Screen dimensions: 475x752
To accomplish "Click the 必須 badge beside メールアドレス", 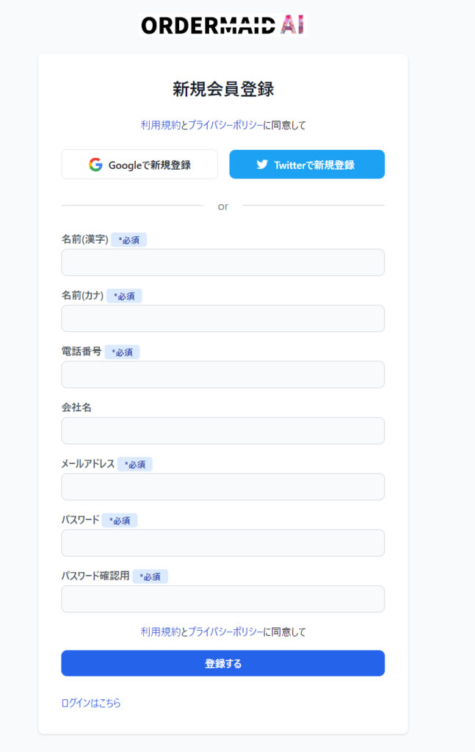I will tap(135, 464).
